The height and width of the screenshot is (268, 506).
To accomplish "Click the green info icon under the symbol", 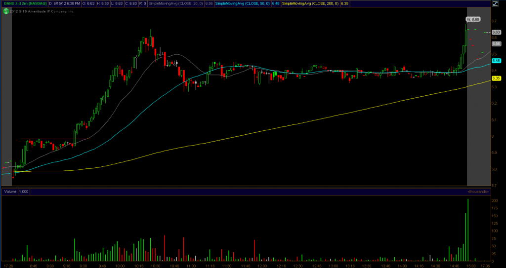I will tap(5, 11).
